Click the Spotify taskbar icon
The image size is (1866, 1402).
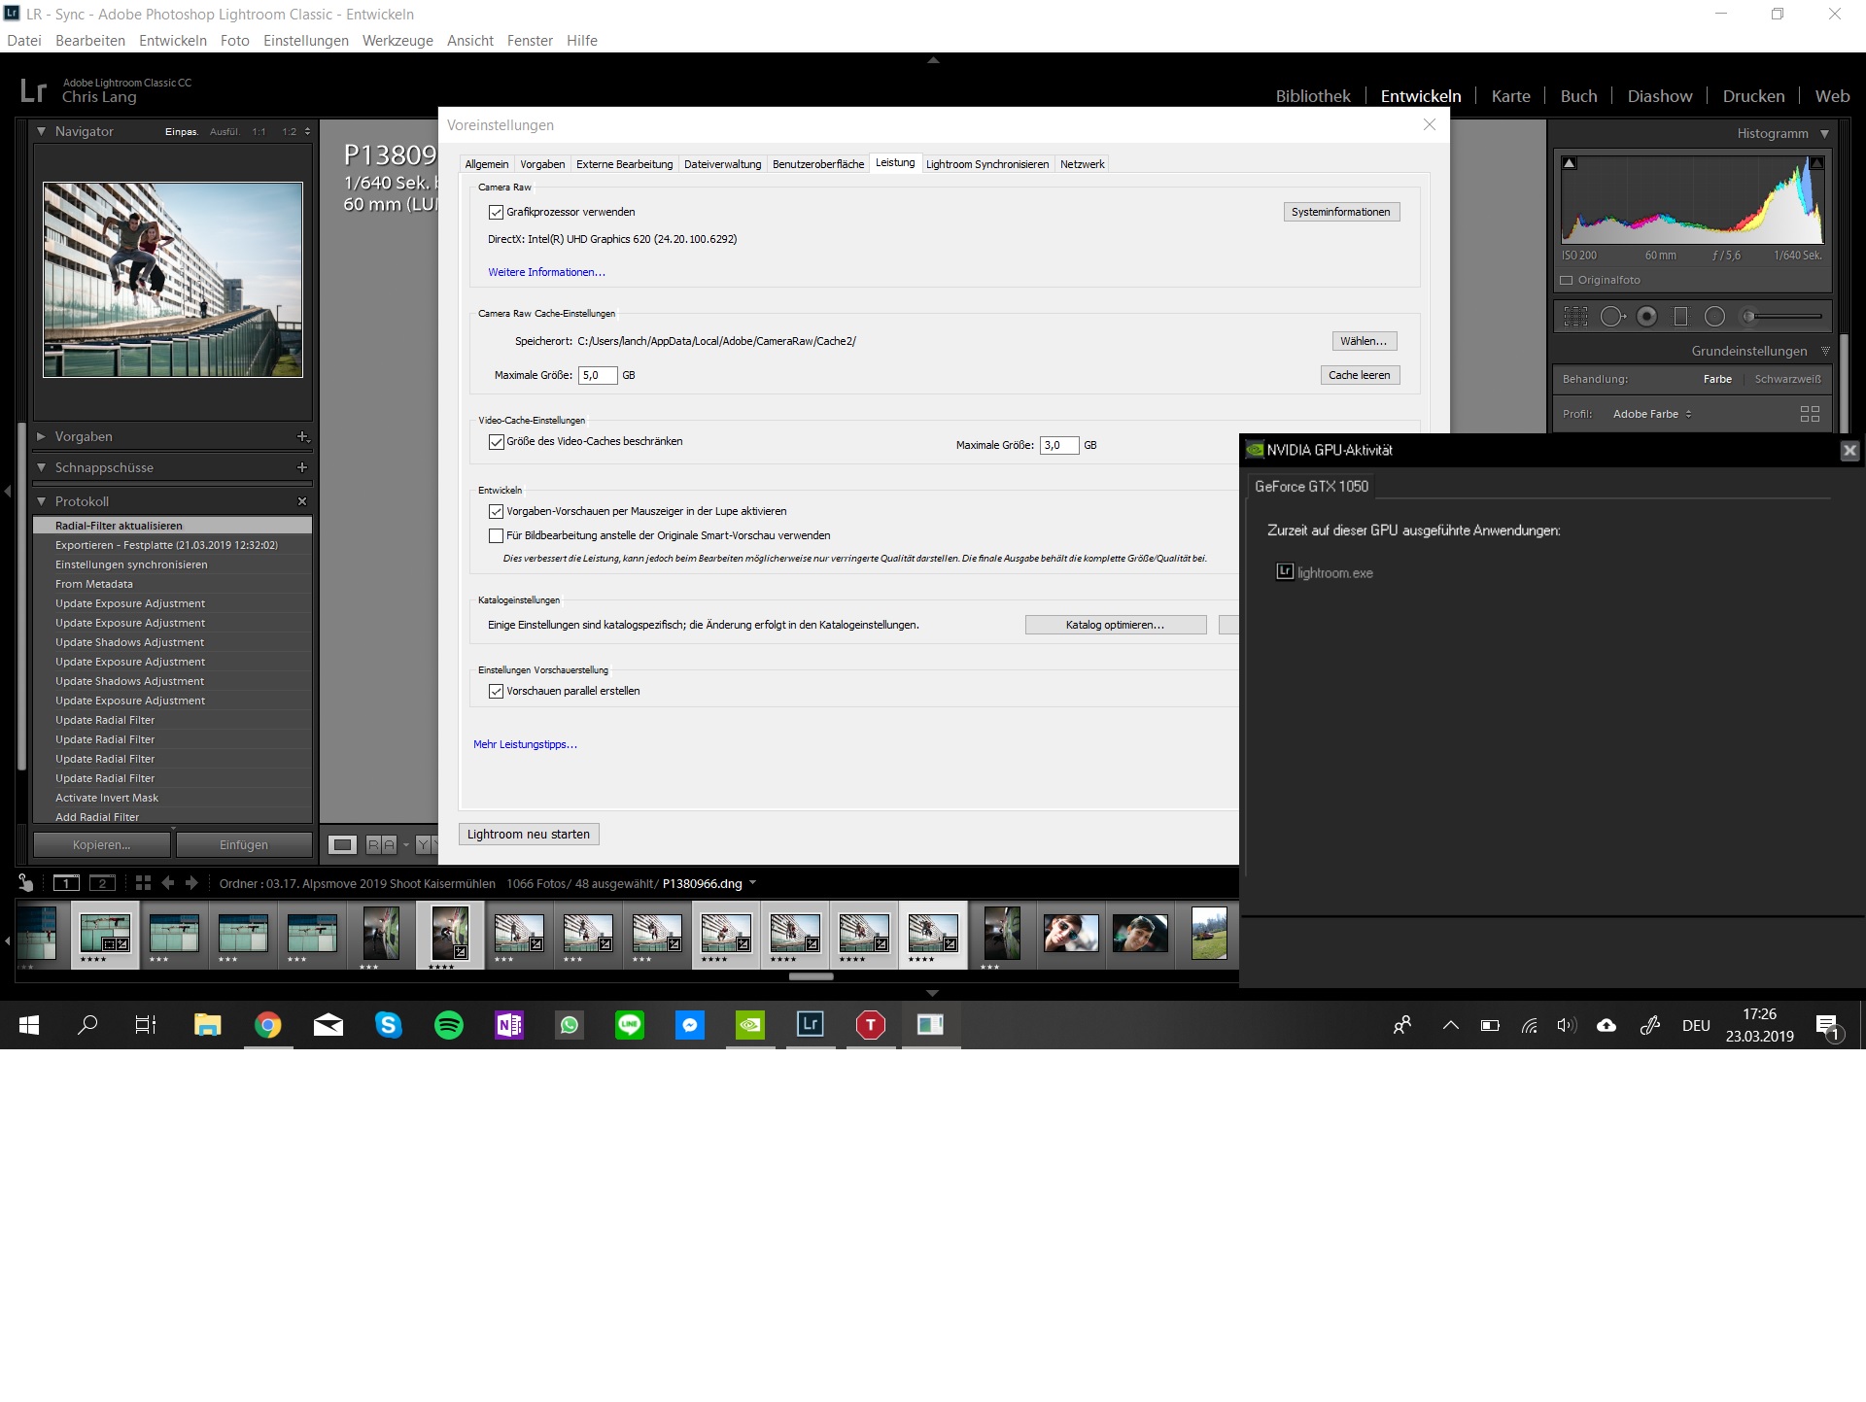(x=448, y=1023)
